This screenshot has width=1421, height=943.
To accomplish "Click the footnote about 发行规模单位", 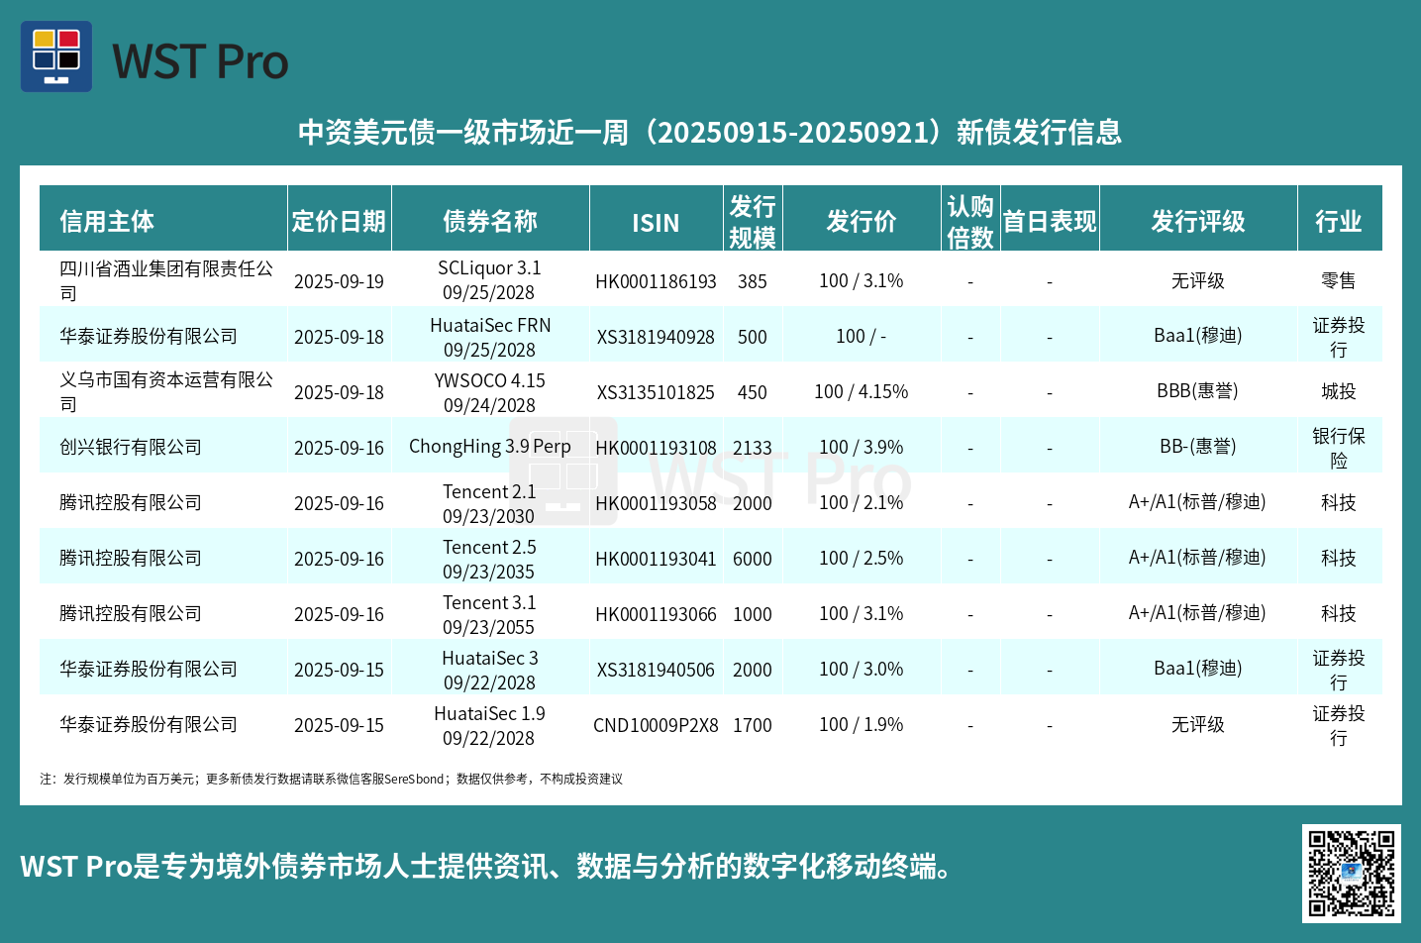I will pos(332,779).
